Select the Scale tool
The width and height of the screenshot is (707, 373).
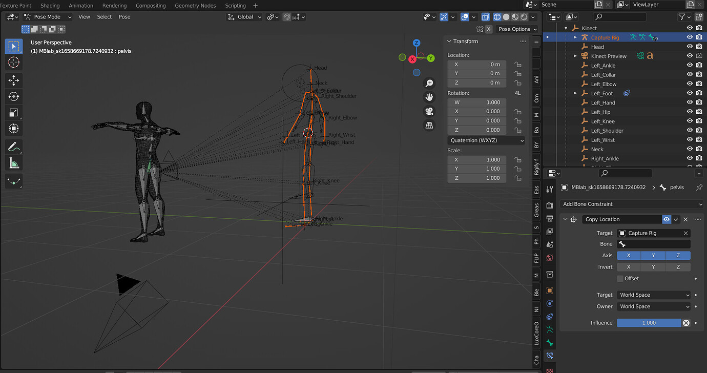[x=14, y=113]
